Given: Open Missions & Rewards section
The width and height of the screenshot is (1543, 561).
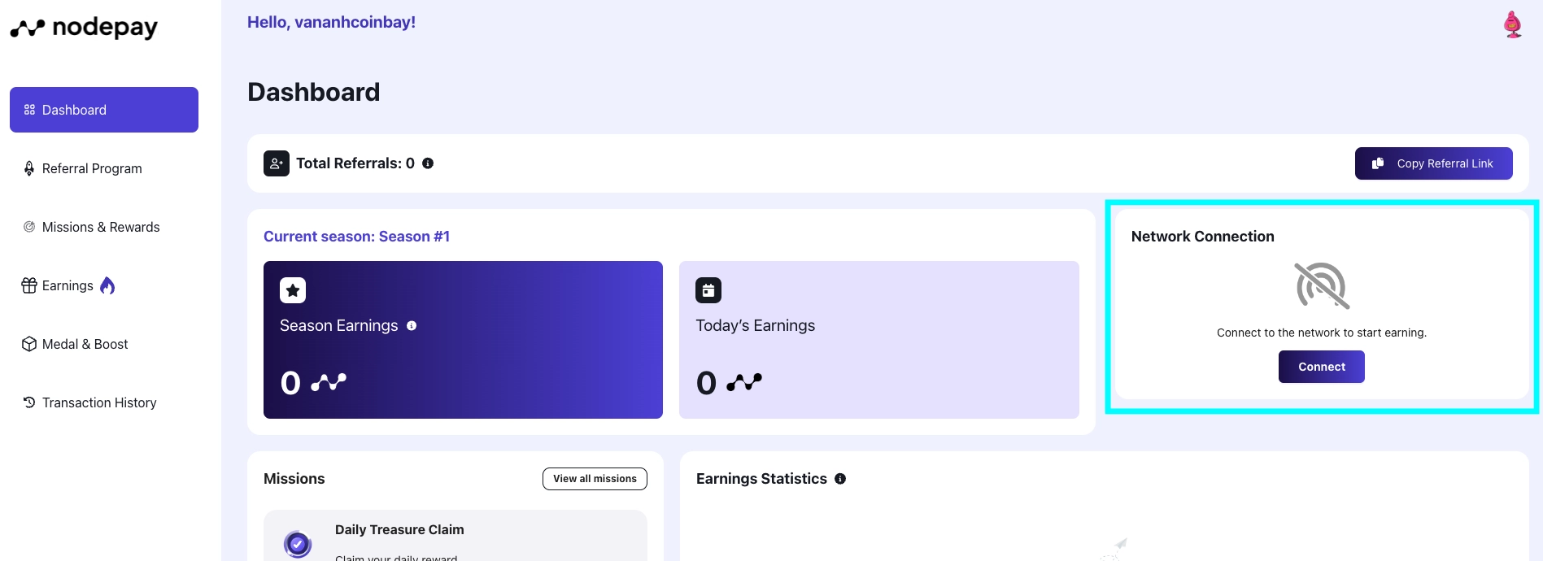Looking at the screenshot, I should coord(101,227).
